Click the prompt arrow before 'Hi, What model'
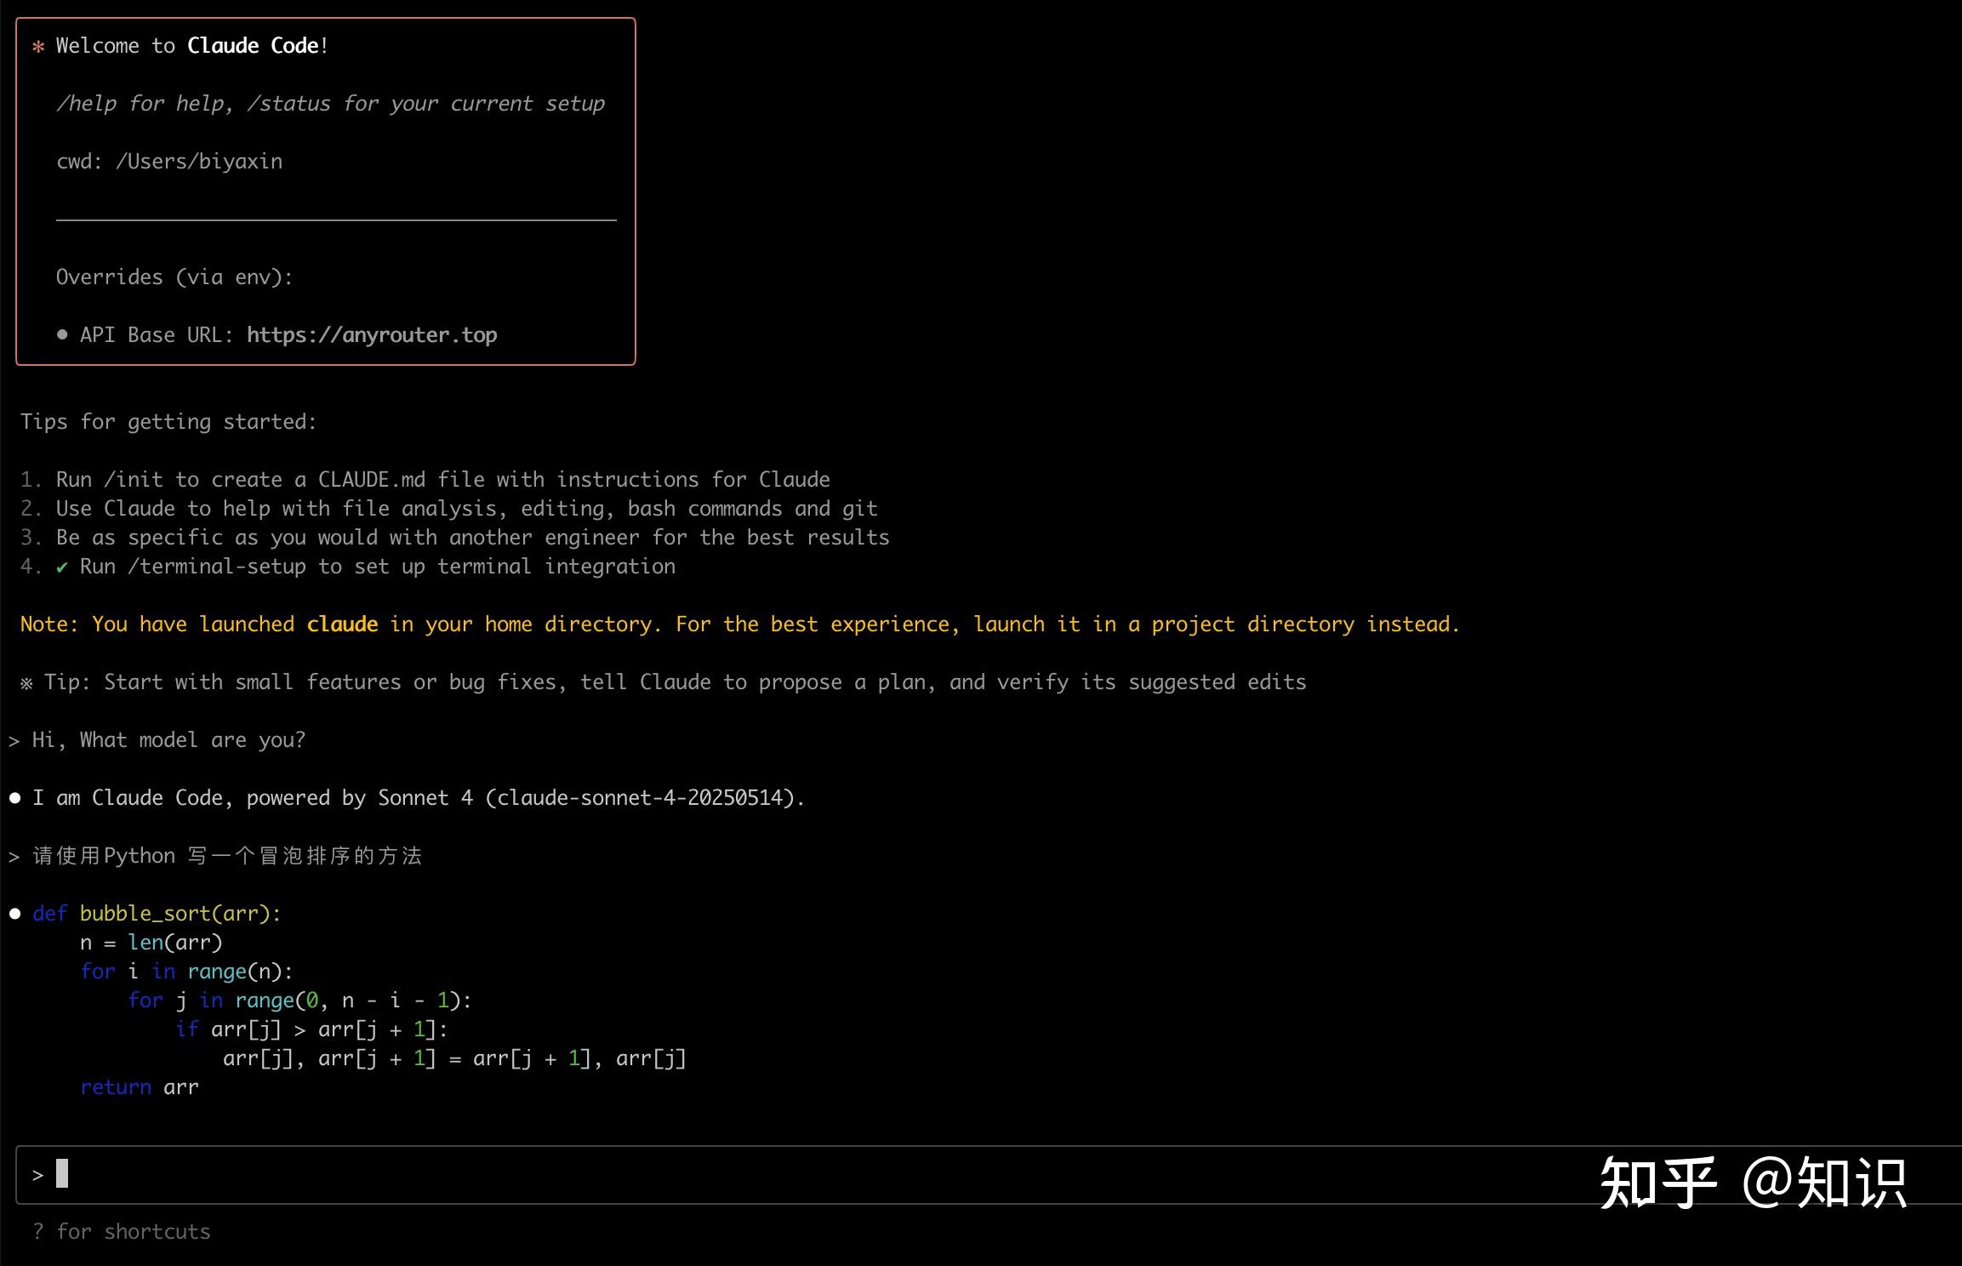This screenshot has width=1962, height=1266. pos(14,741)
